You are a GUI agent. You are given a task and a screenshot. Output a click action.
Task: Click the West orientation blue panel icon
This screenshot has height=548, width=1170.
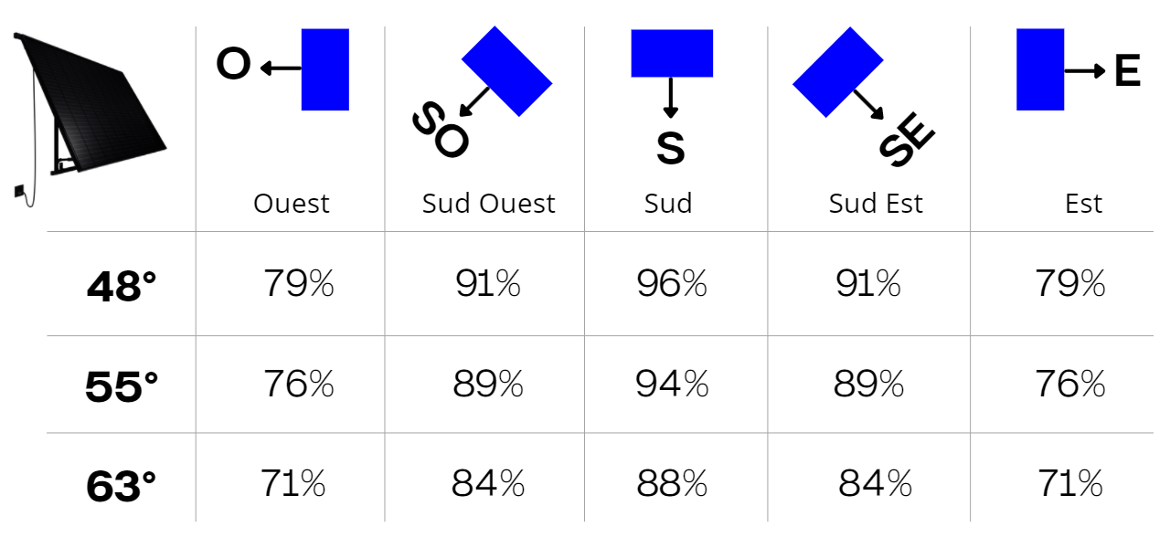click(x=325, y=69)
